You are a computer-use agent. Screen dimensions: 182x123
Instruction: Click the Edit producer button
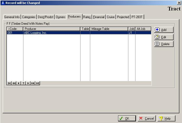(164, 37)
